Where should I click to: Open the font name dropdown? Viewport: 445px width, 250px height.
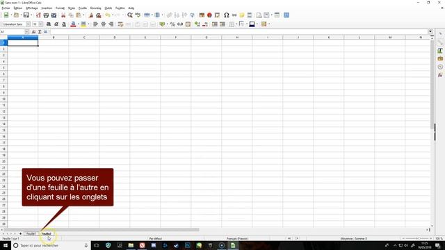(x=28, y=24)
